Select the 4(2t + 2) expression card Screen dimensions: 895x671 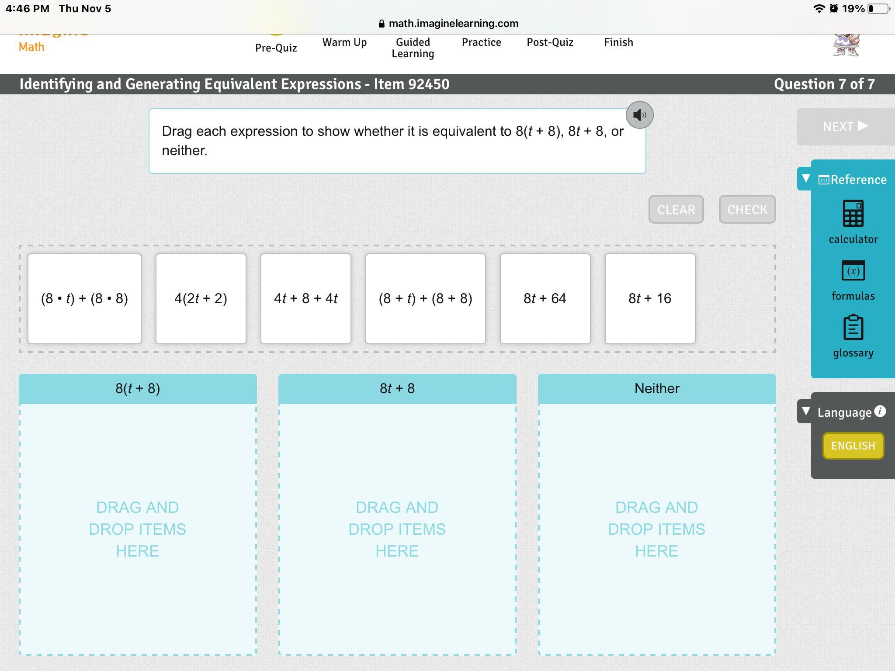(x=201, y=299)
